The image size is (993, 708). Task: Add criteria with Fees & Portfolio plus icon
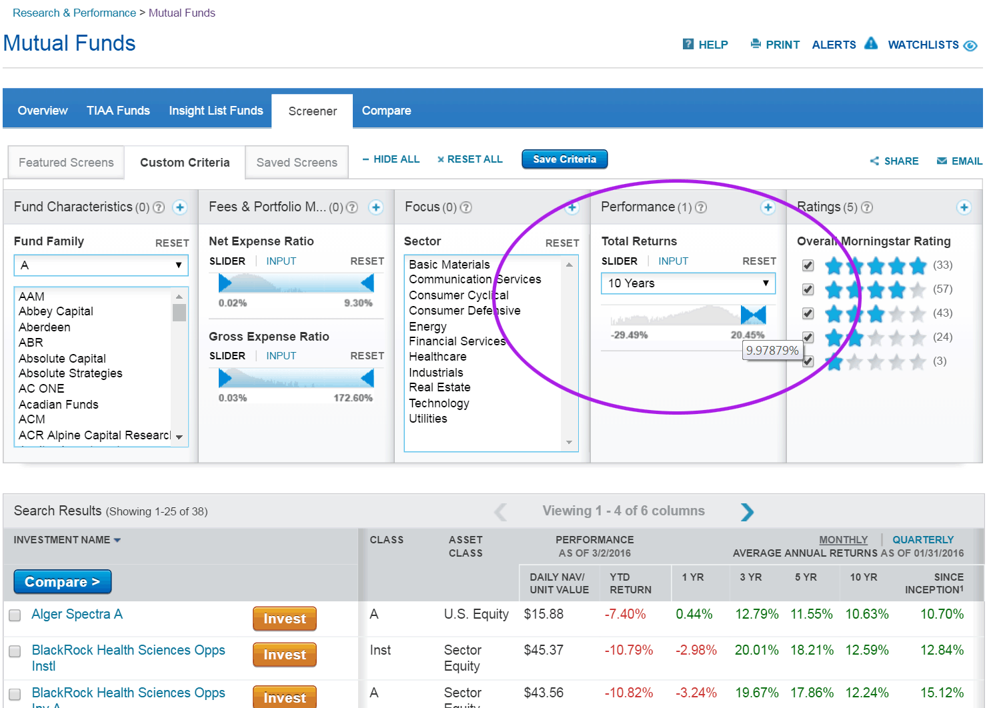click(x=375, y=207)
